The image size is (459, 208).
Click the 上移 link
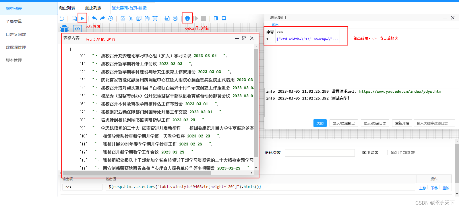coord(423,188)
